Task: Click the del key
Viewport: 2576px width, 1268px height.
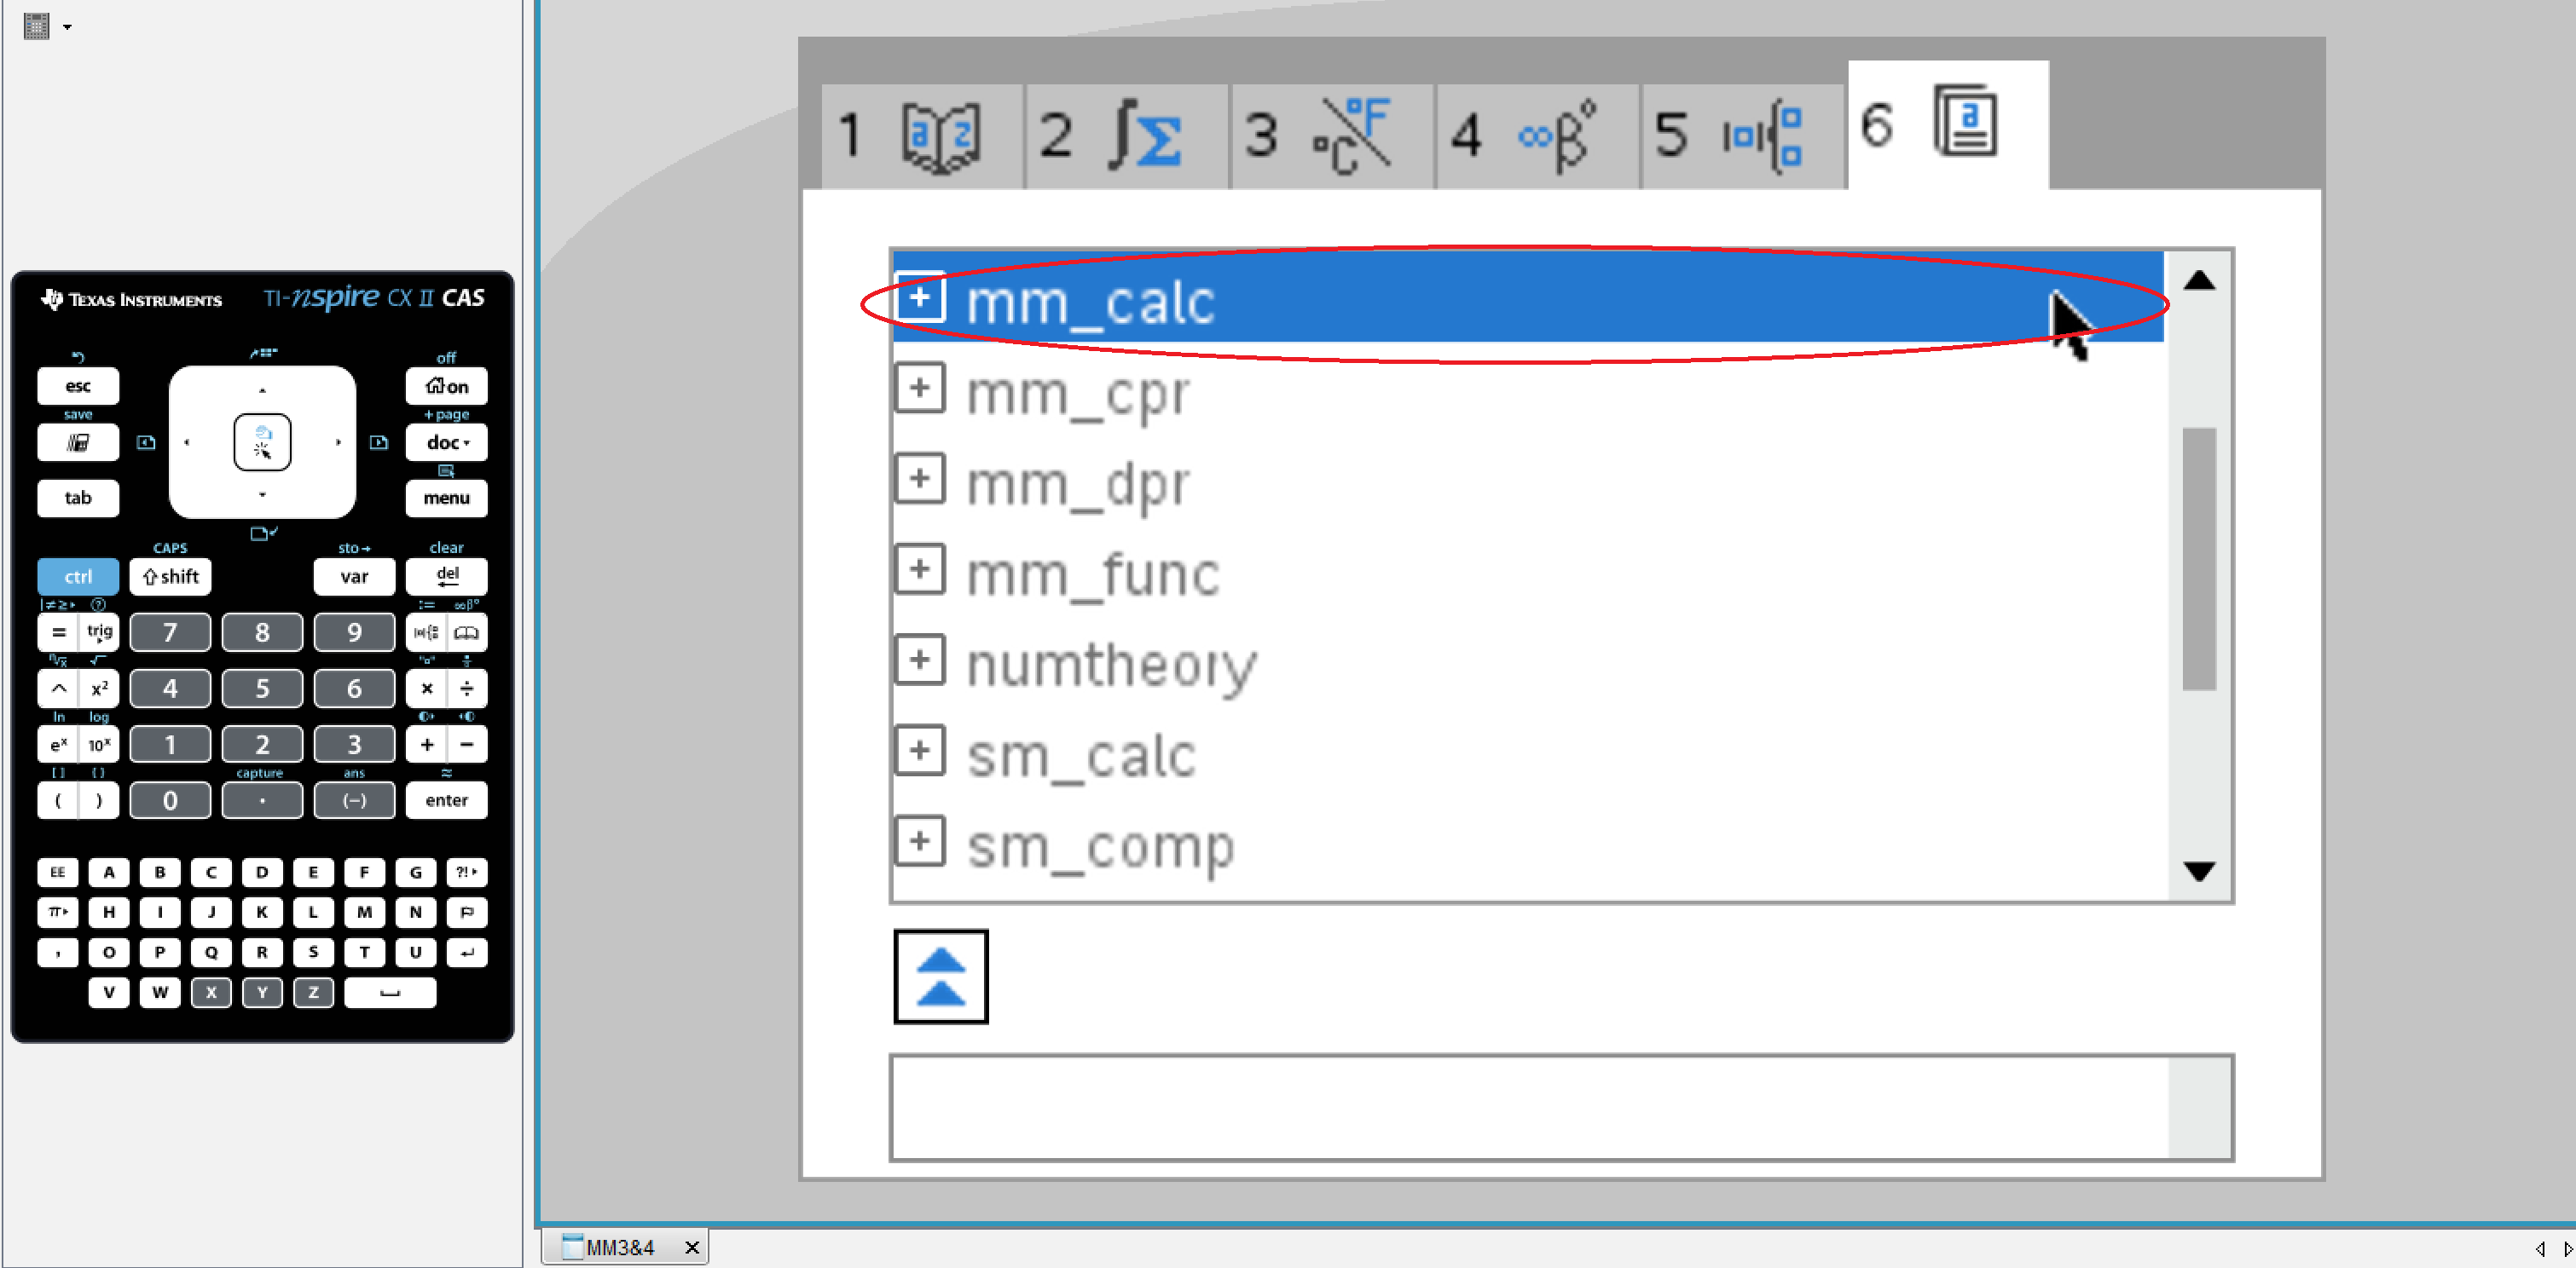Action: 446,577
